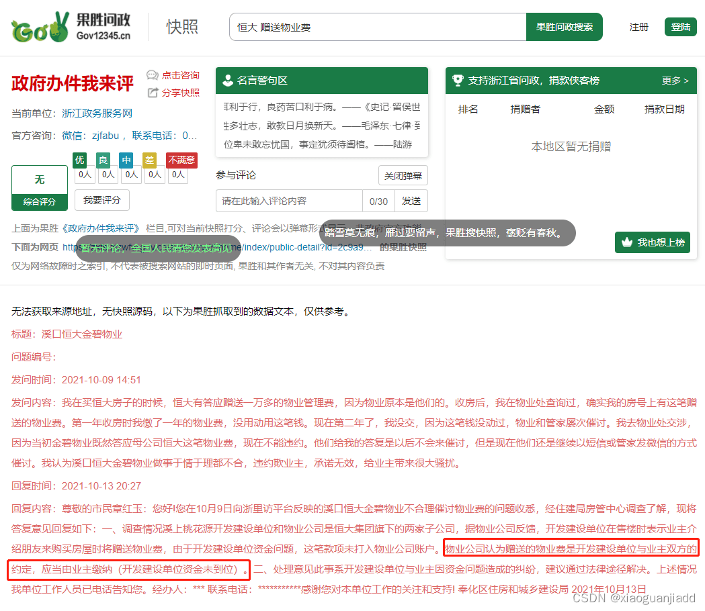
Task: Click the crown icon on 我也想上榜
Action: (x=627, y=242)
